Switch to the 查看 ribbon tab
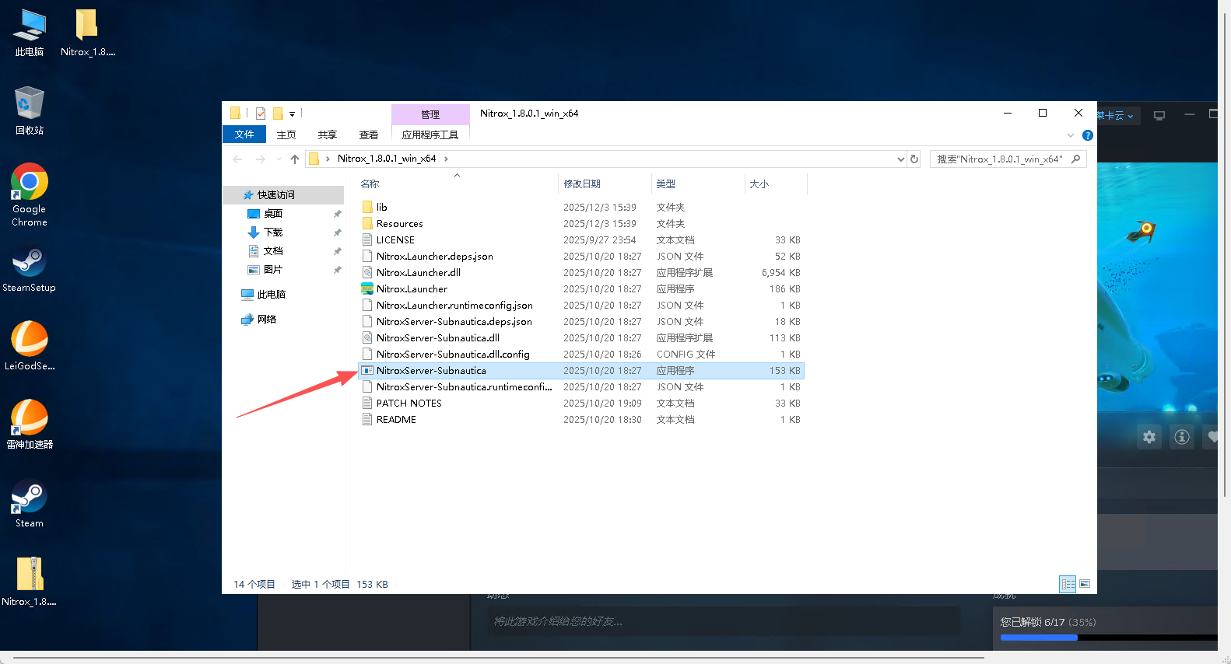 click(368, 135)
